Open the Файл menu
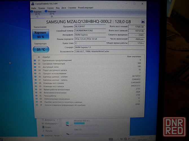 (x=34, y=8)
